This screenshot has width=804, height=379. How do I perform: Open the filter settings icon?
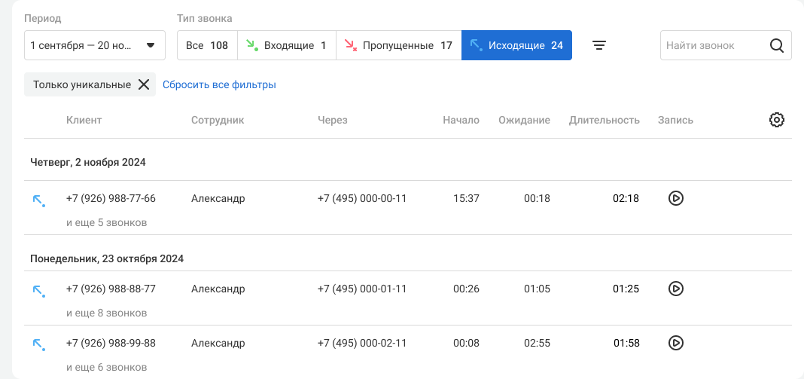click(598, 45)
